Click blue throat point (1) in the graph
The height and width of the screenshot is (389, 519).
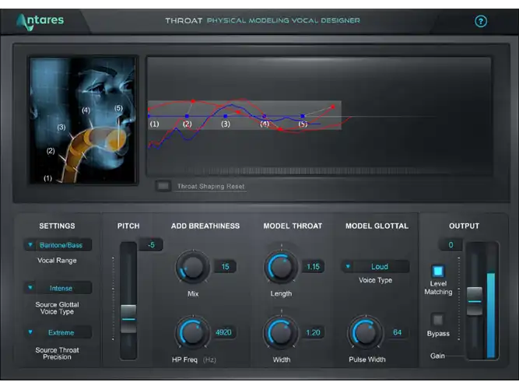[x=149, y=116]
